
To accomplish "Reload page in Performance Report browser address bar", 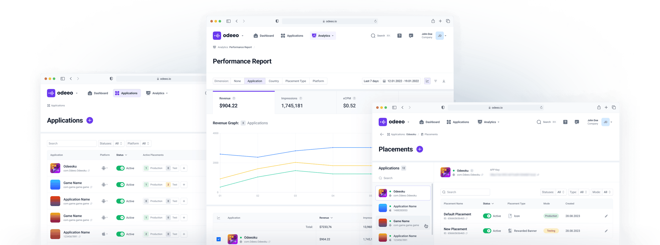I will (376, 21).
